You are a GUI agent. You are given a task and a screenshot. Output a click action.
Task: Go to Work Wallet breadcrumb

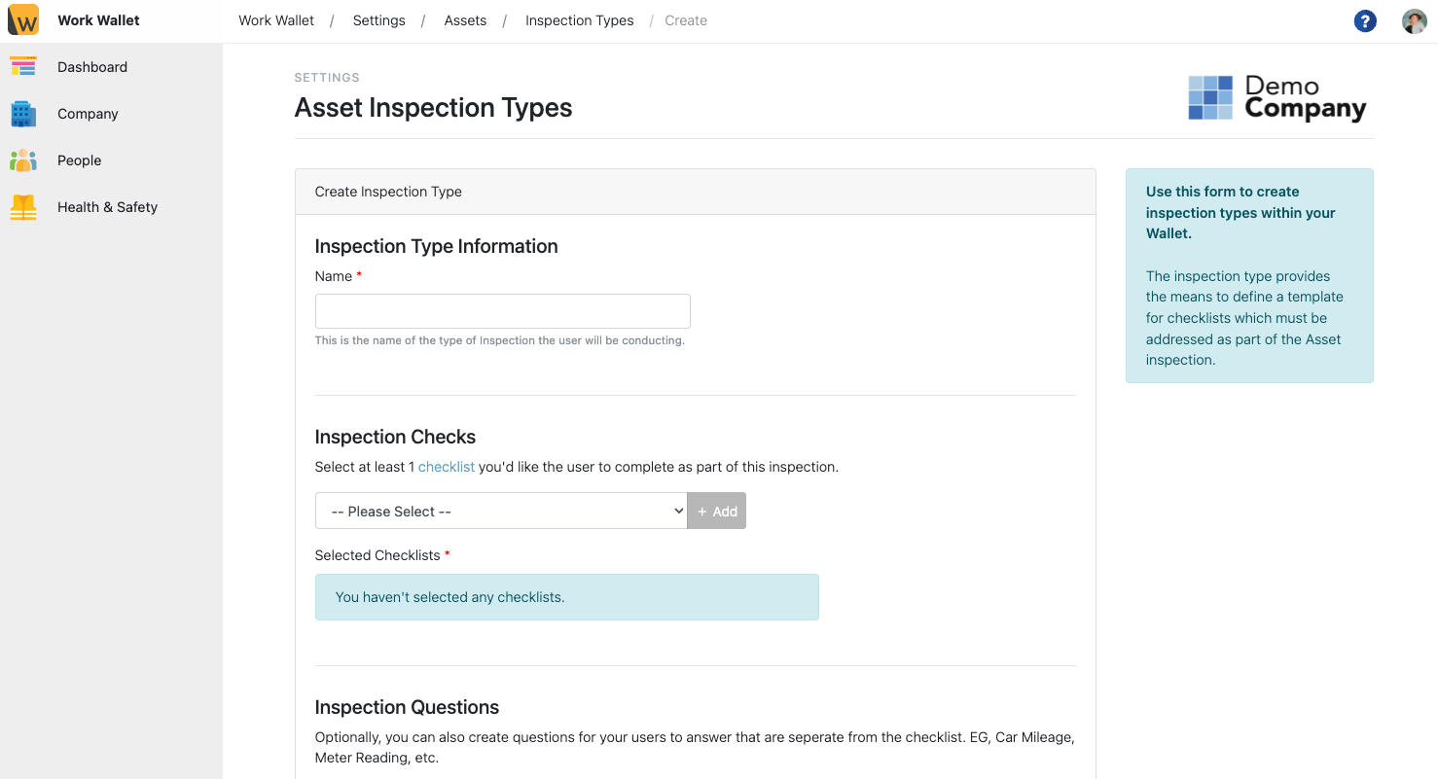click(x=276, y=20)
